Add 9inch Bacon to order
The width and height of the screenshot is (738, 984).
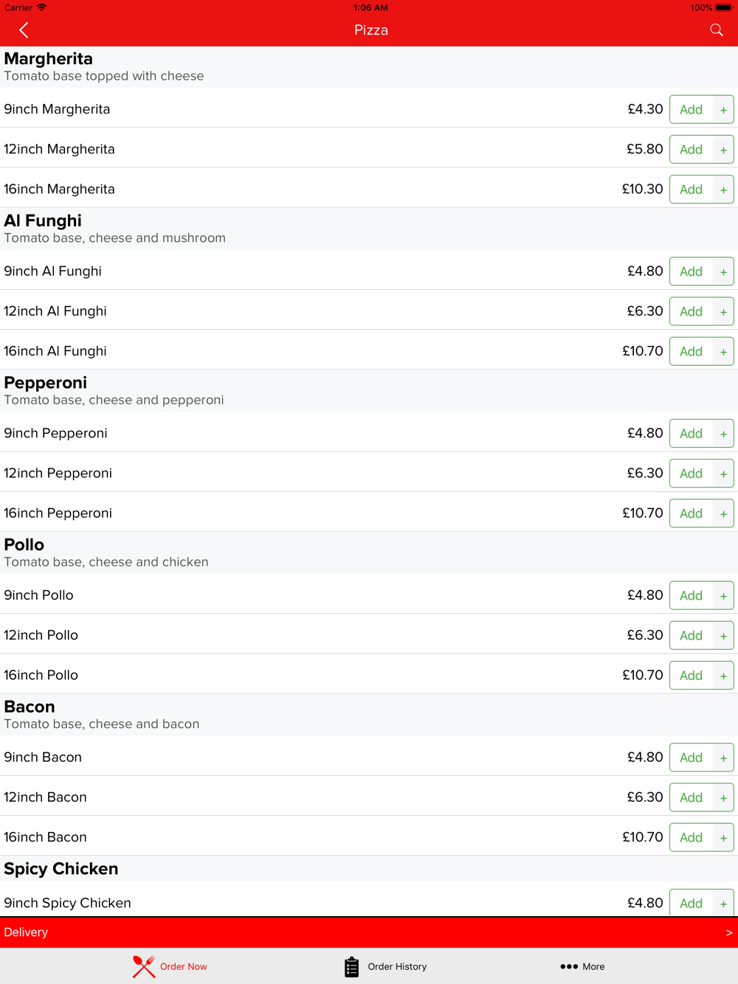tap(692, 758)
